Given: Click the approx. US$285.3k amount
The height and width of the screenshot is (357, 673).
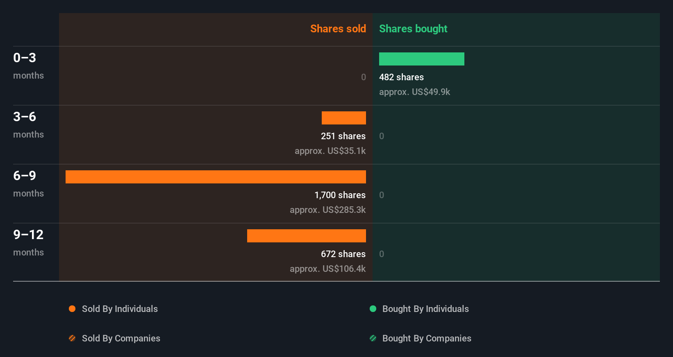Looking at the screenshot, I should 327,210.
